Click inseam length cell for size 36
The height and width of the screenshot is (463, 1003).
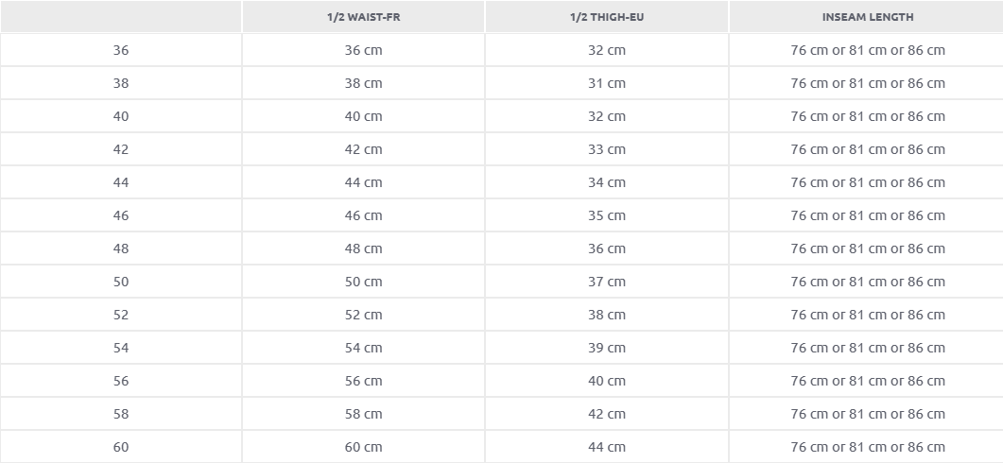(x=867, y=50)
